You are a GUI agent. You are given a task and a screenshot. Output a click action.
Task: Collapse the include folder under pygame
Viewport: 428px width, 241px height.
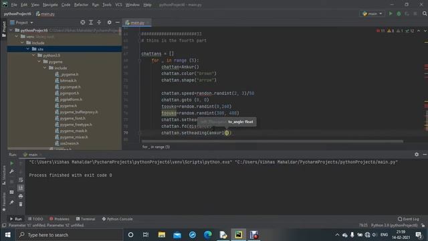click(x=45, y=68)
